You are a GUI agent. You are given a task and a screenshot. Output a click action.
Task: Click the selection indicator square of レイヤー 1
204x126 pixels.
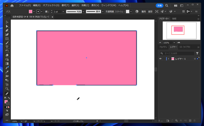(x=197, y=59)
